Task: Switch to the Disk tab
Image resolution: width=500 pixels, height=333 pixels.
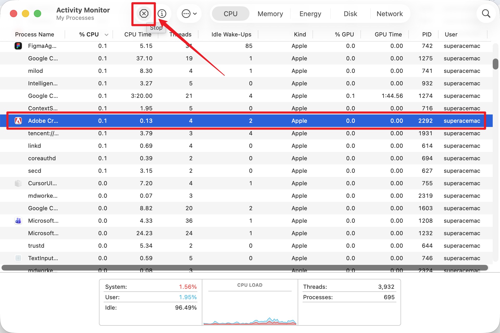Action: click(x=350, y=14)
